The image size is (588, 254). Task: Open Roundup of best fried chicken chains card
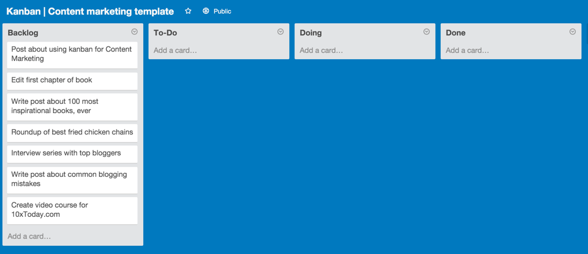[72, 133]
